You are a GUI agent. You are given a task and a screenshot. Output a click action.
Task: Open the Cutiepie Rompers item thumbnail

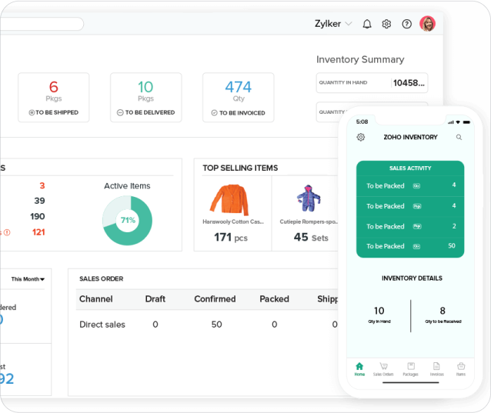[309, 198]
